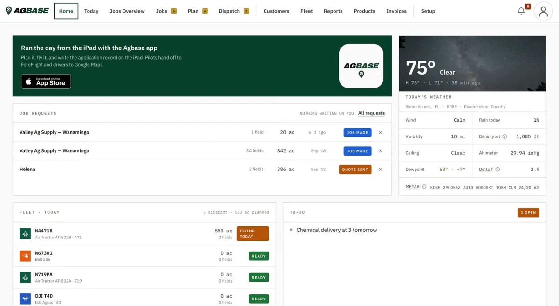
Task: Click QUOTE SENT for Helena
Action: coord(355,170)
